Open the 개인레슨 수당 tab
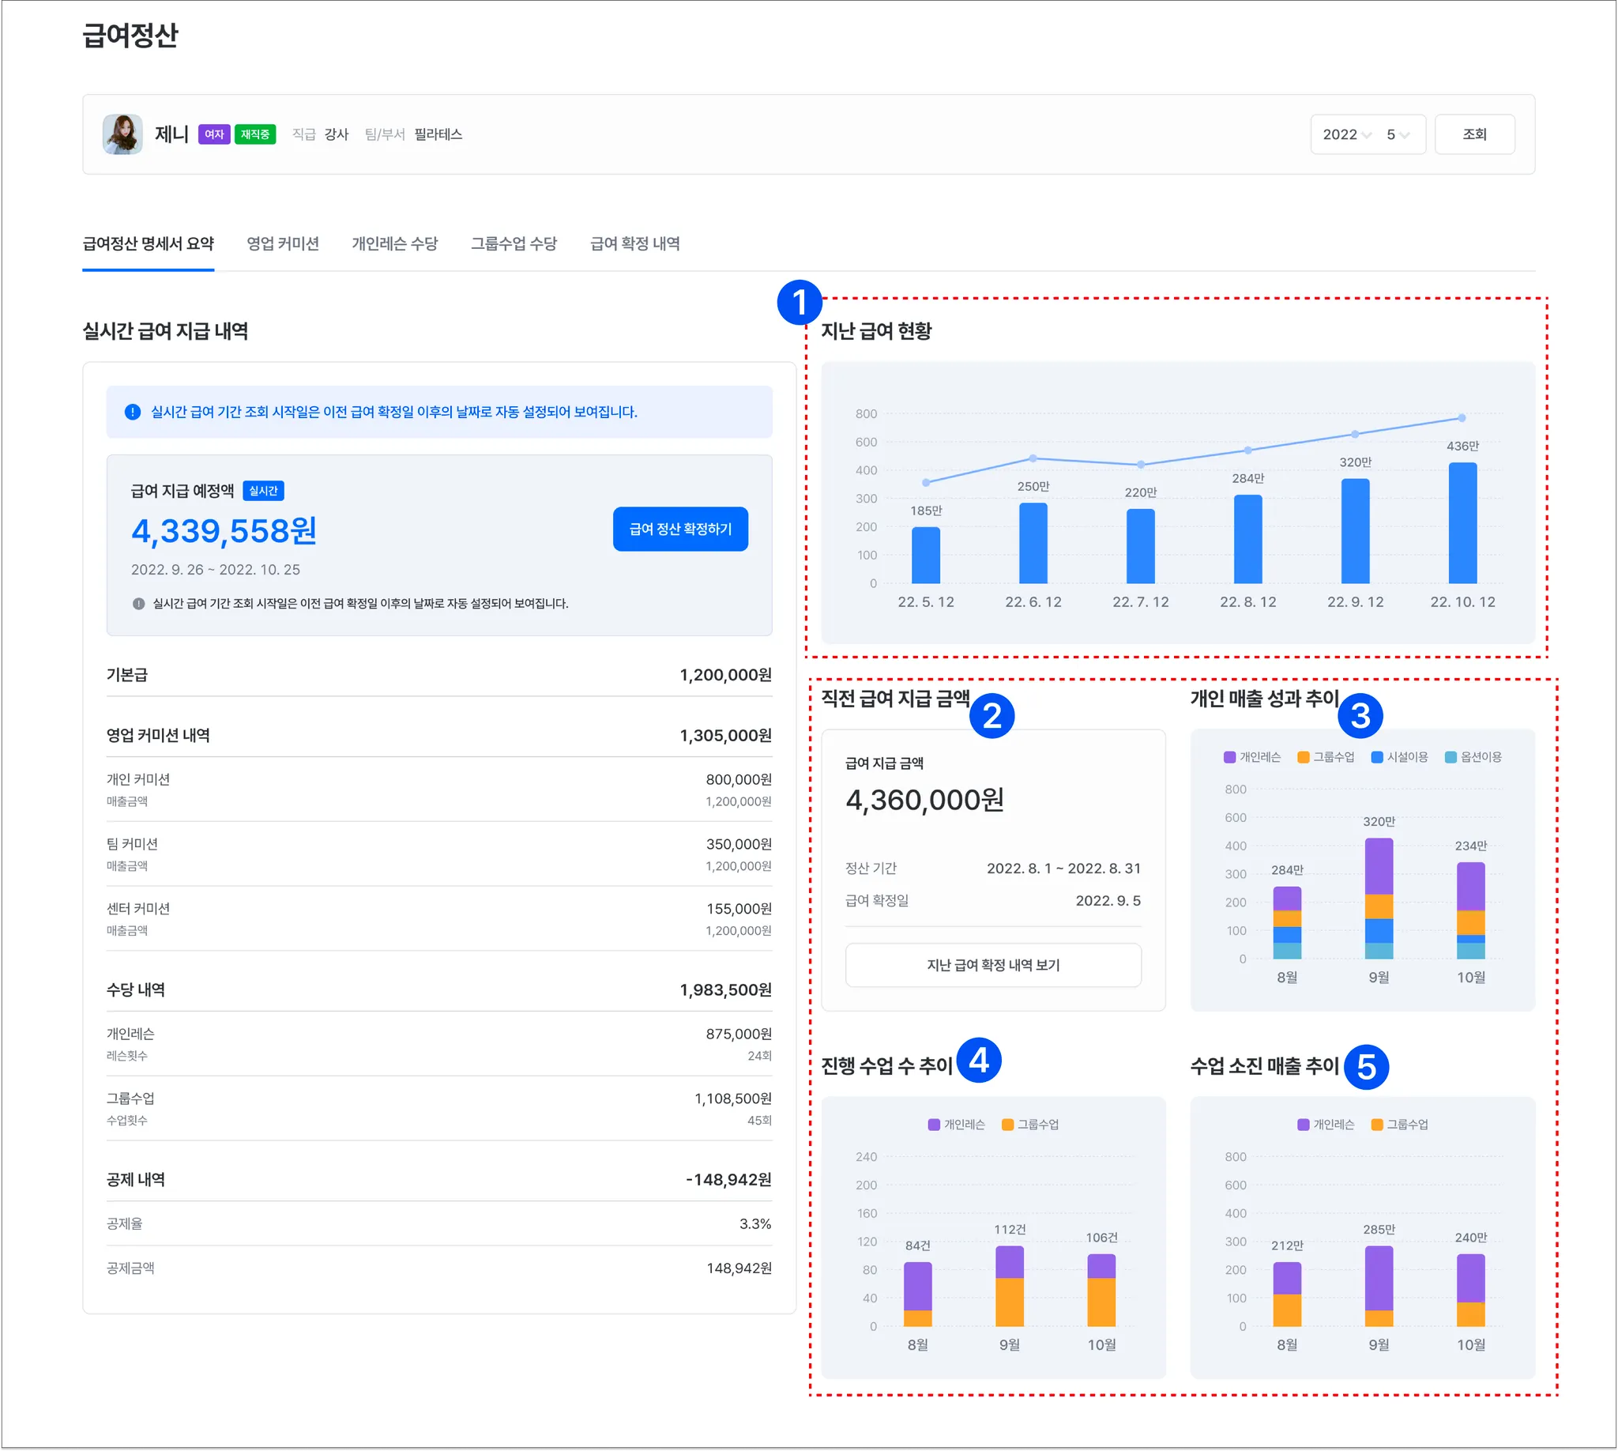This screenshot has width=1618, height=1451. coord(394,243)
